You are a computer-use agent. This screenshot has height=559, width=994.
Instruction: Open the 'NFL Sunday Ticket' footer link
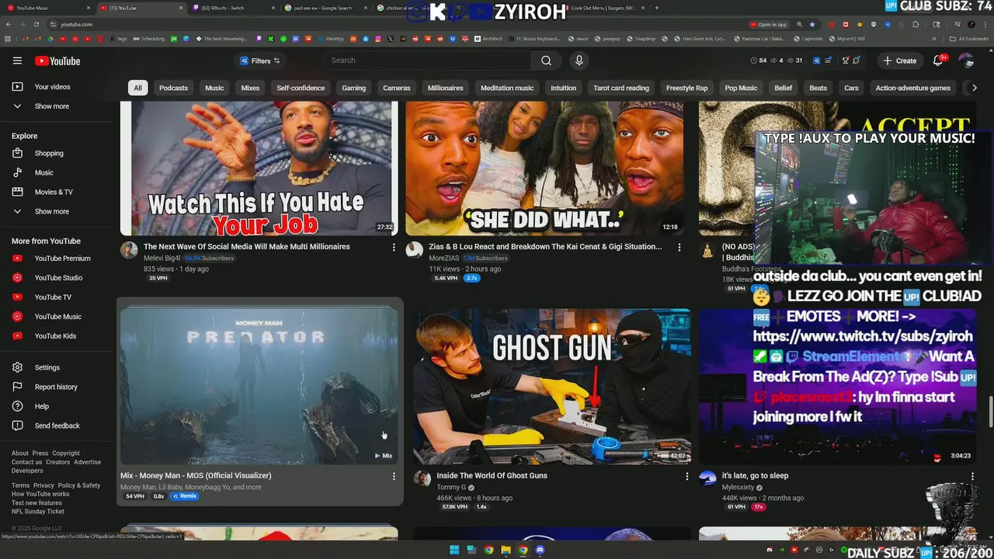pyautogui.click(x=38, y=512)
